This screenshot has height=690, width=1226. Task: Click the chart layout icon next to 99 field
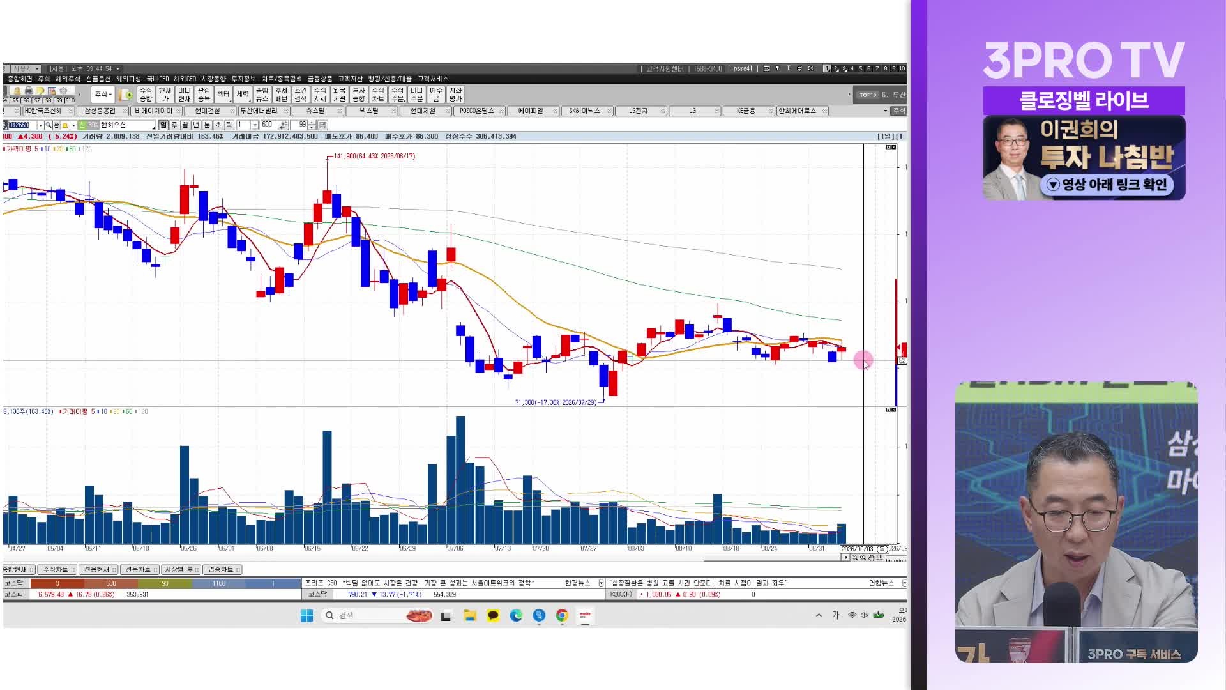[322, 125]
